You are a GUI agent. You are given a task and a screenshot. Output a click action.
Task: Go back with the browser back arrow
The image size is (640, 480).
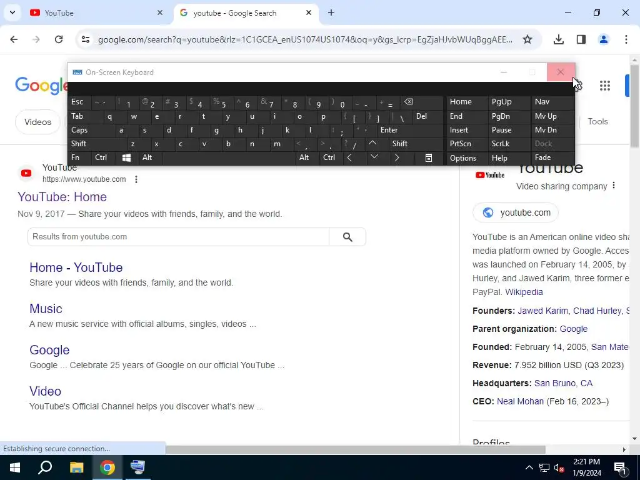click(x=14, y=39)
